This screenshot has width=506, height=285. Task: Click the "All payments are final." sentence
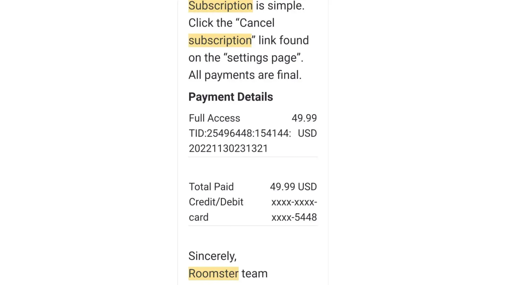(x=245, y=75)
